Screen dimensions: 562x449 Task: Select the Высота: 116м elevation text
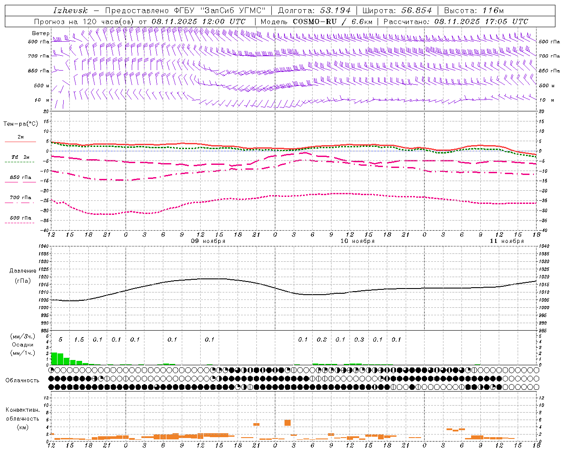pyautogui.click(x=474, y=11)
